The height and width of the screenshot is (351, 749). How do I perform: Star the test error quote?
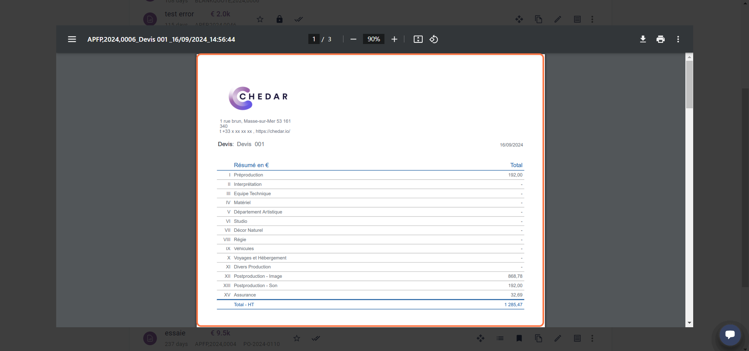[x=260, y=19]
